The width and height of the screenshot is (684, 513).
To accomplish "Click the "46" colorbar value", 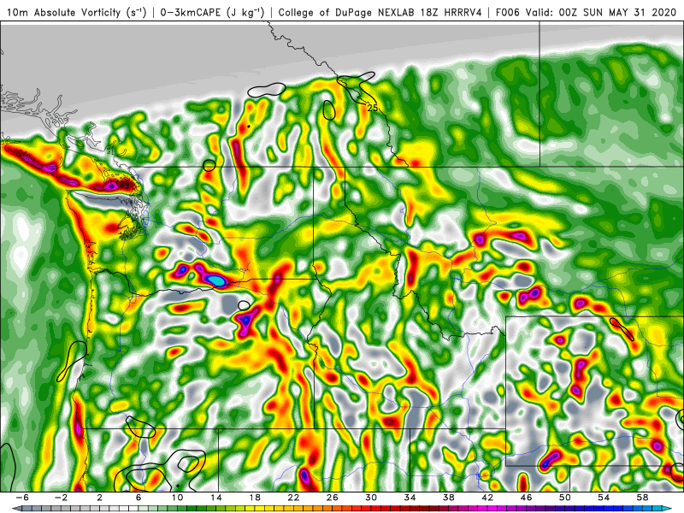I will coord(527,498).
